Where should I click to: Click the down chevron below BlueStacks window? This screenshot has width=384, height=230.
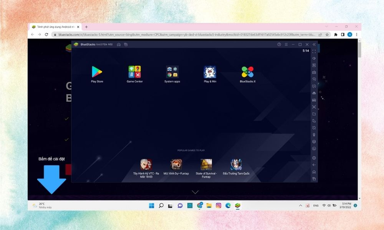(195, 192)
